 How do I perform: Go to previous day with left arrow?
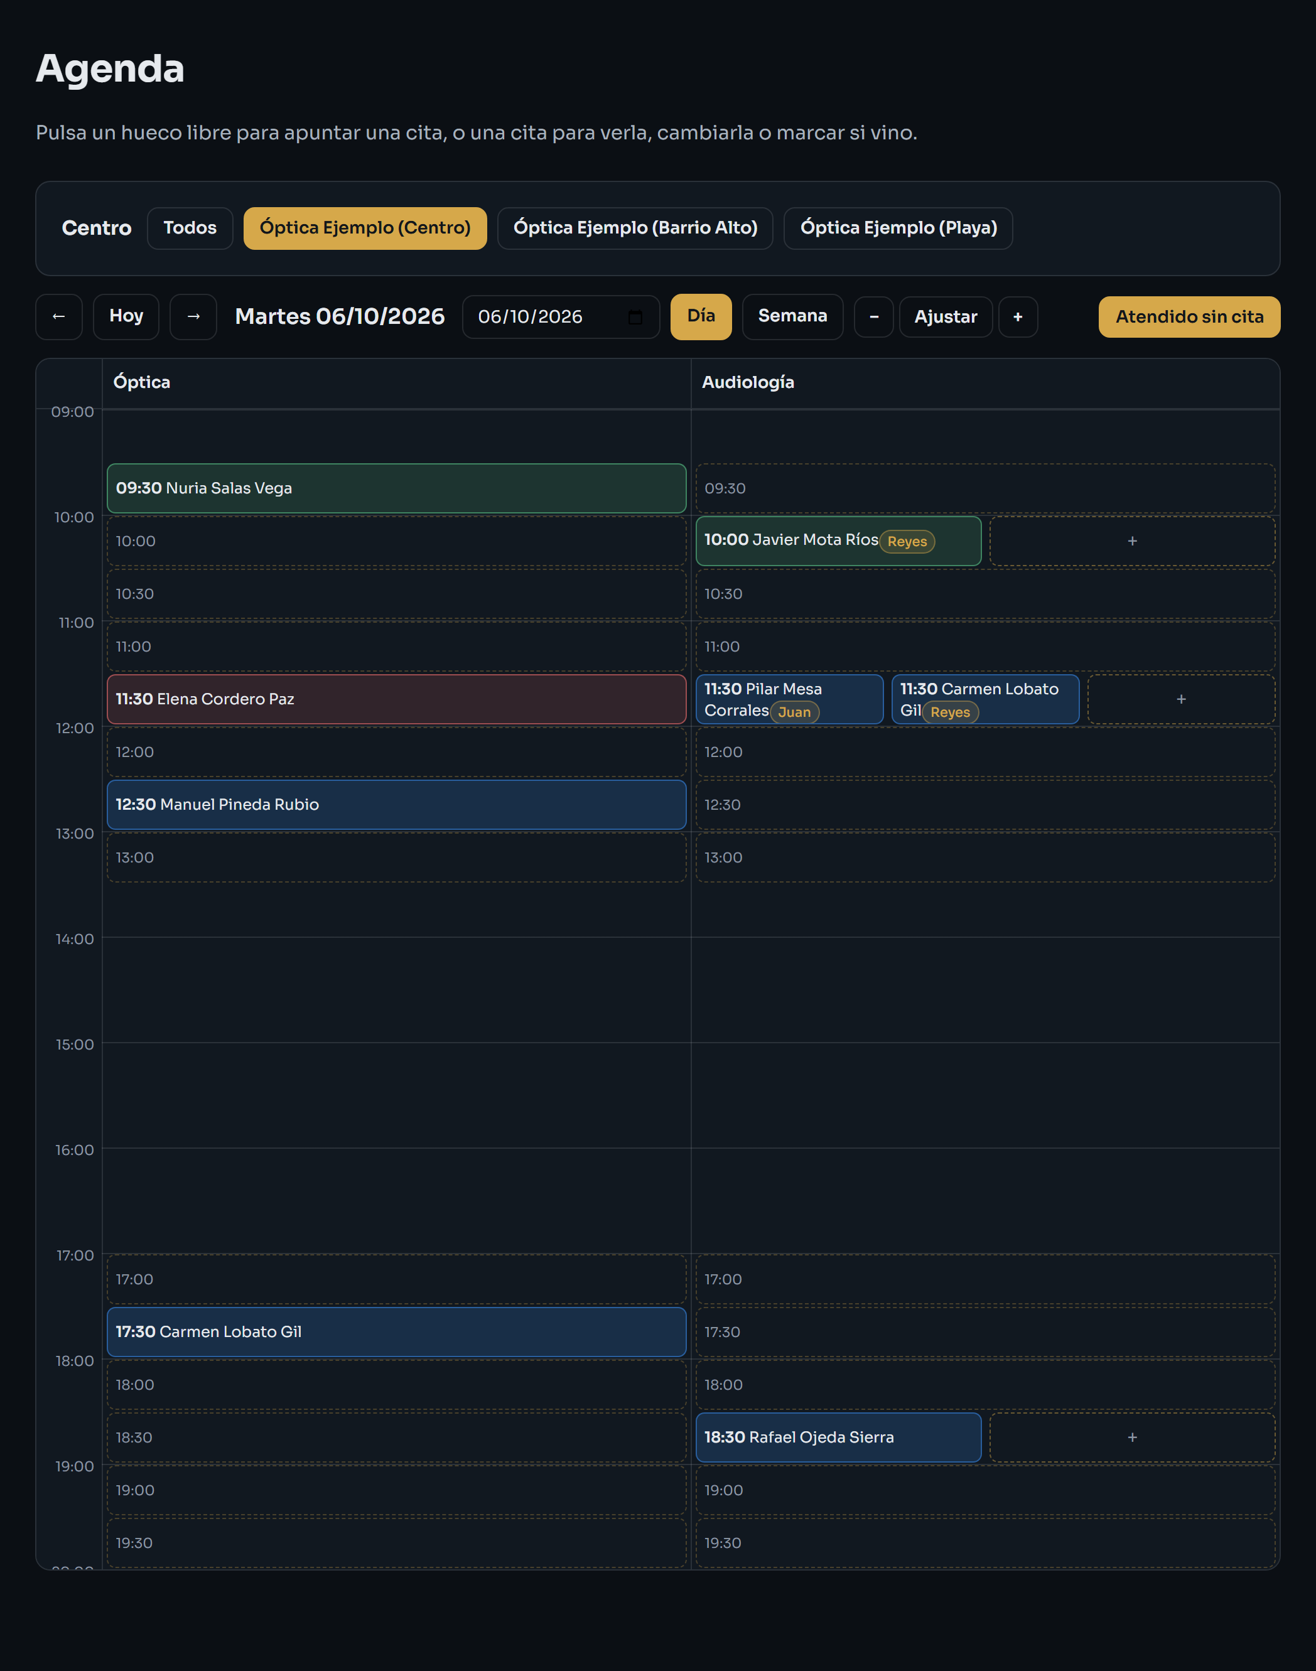[x=58, y=316]
